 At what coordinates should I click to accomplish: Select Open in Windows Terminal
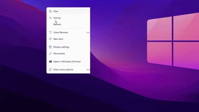[68, 62]
